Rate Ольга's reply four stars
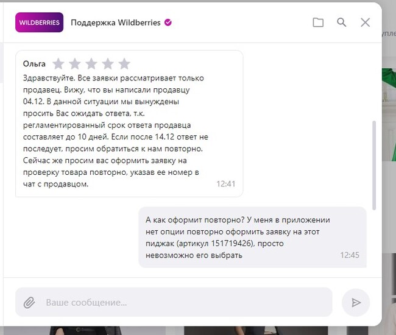 (x=108, y=63)
